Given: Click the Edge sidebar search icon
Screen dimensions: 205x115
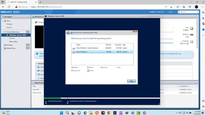Looking at the screenshot, I should 203,12.
